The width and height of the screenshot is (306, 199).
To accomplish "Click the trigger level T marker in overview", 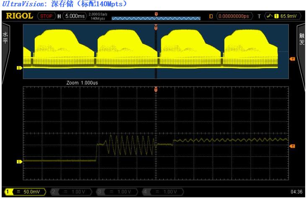I will click(x=293, y=59).
